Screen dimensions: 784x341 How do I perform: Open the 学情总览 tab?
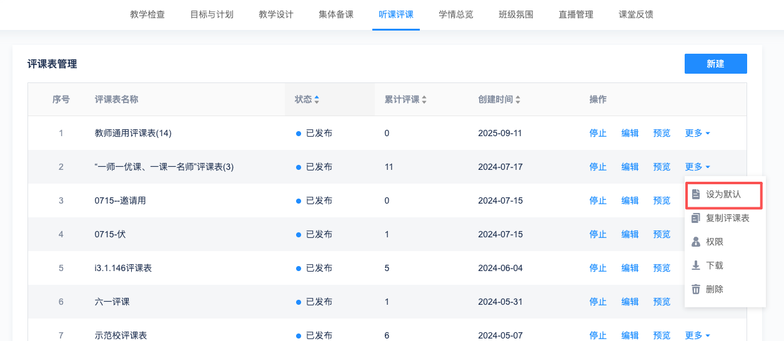(456, 14)
